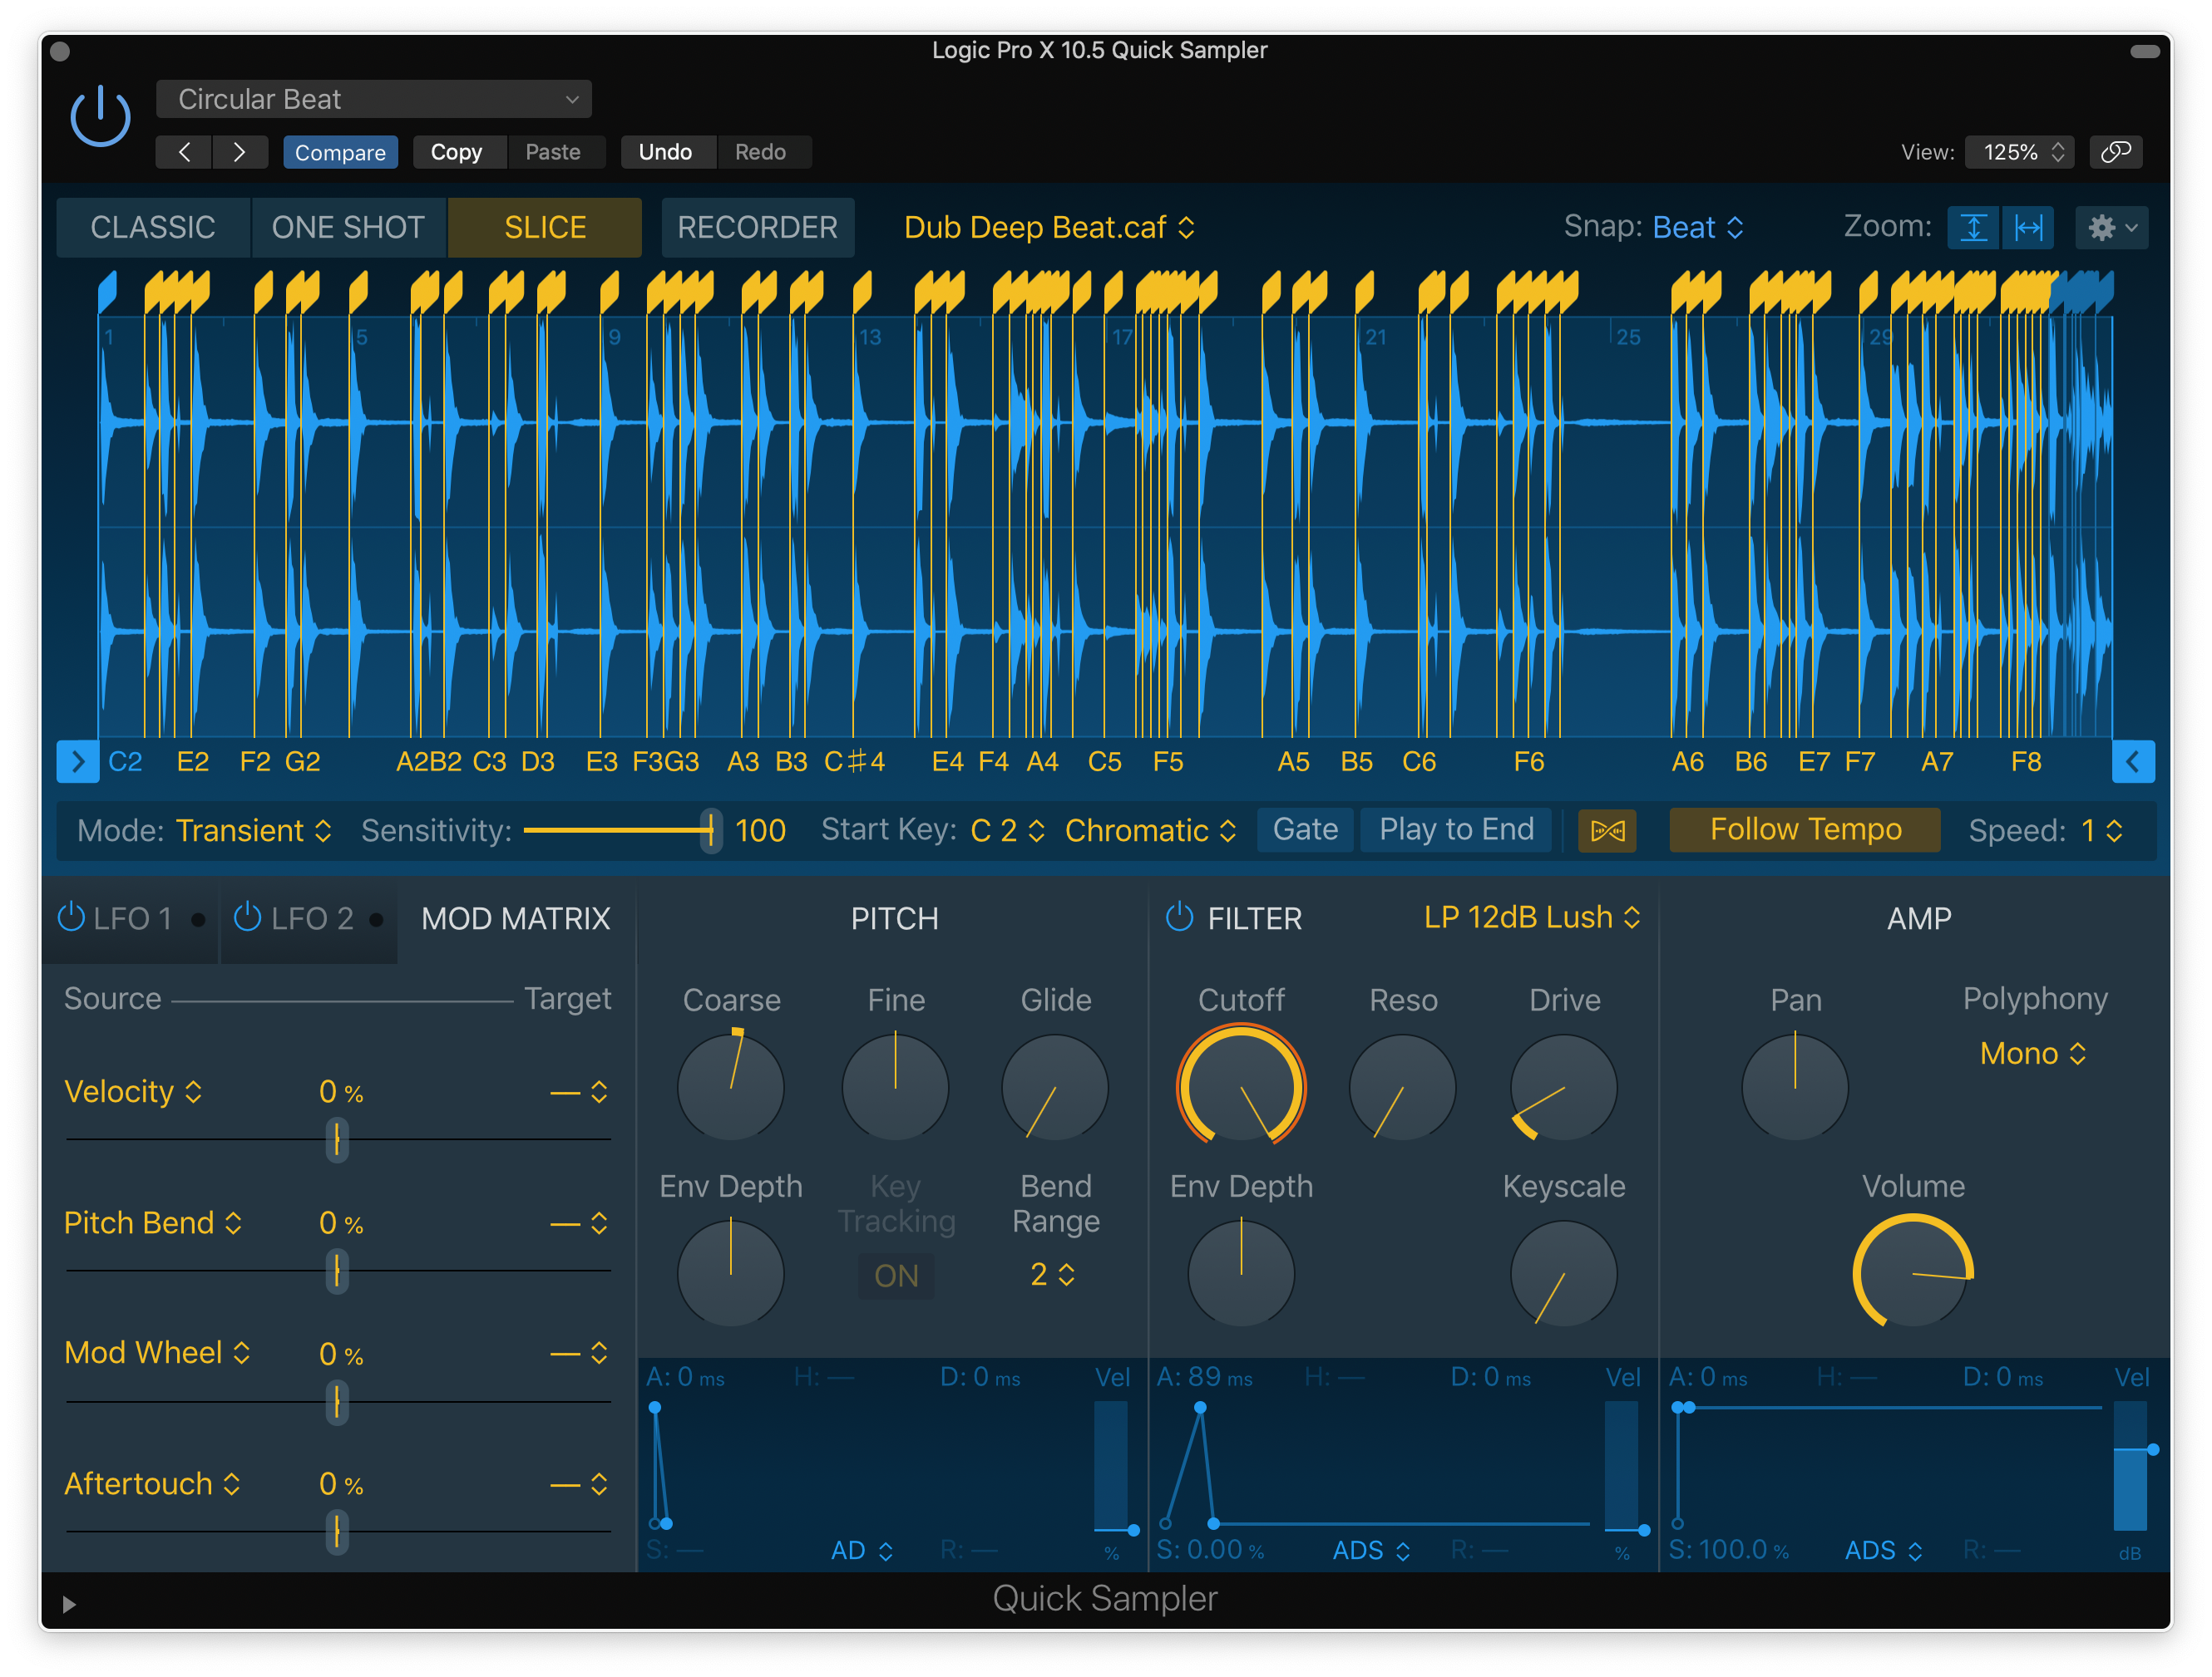Switch to the CLASSIC mode tab

coord(153,228)
